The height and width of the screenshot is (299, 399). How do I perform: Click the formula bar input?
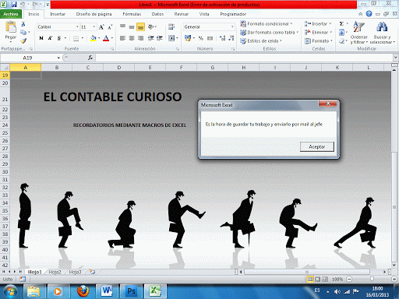pyautogui.click(x=244, y=58)
